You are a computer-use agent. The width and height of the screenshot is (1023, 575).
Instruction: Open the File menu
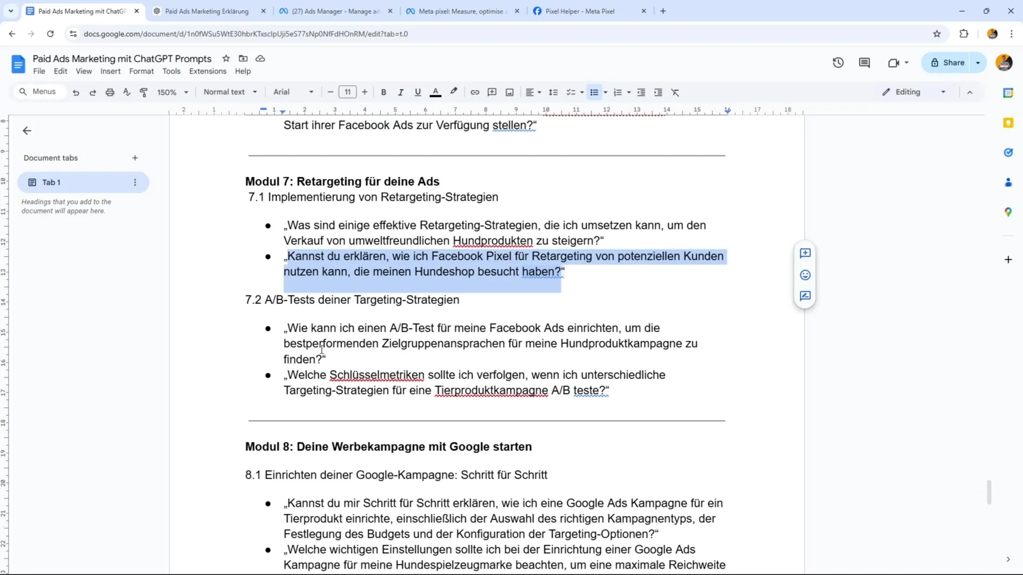pos(39,71)
